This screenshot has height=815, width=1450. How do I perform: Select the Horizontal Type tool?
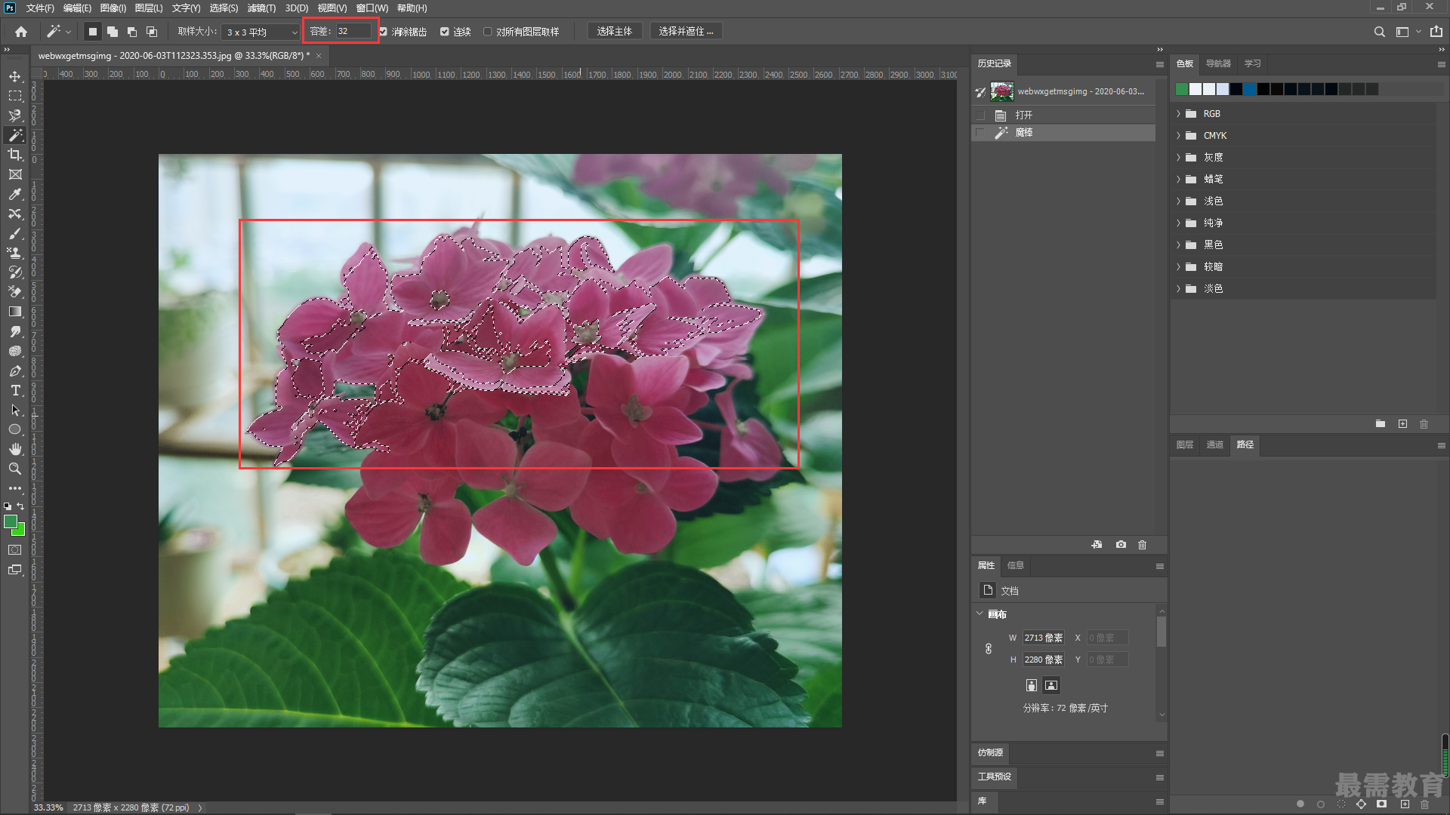15,390
